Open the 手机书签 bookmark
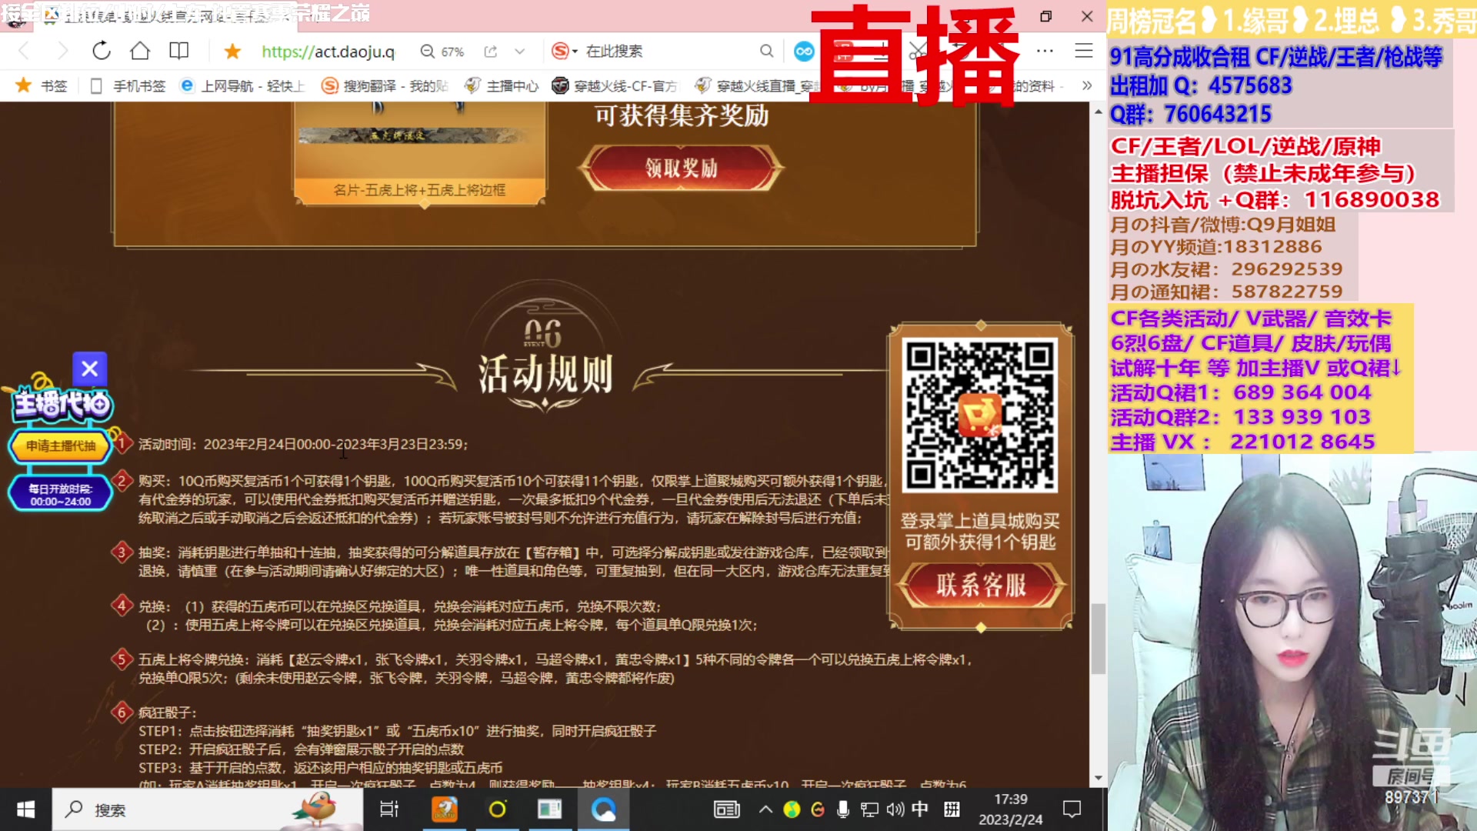Screen dimensions: 1477x831 [128, 85]
